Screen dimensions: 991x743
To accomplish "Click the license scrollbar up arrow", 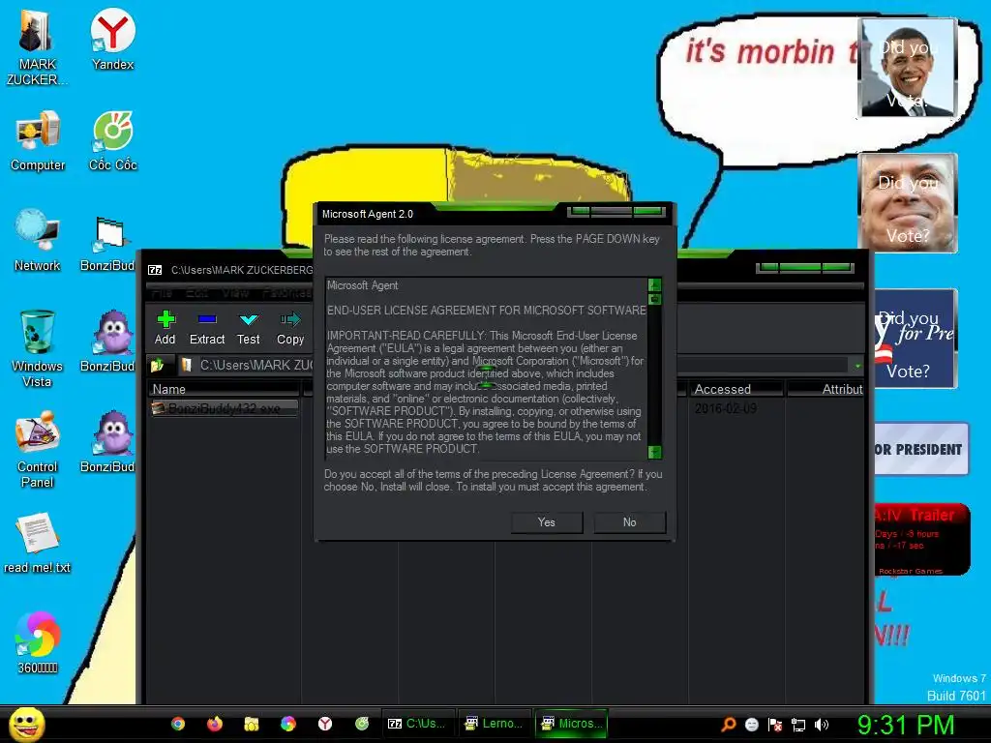I will click(x=655, y=285).
